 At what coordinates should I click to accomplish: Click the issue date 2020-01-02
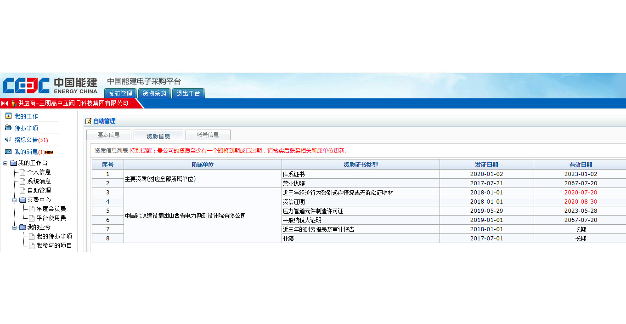click(487, 174)
